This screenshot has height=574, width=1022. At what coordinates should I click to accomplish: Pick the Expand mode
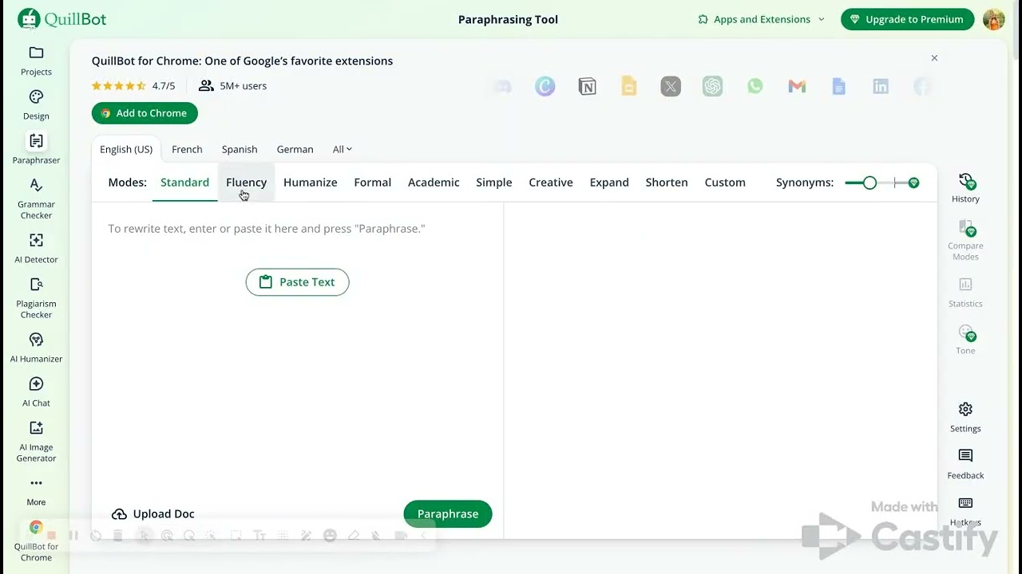[x=609, y=183]
